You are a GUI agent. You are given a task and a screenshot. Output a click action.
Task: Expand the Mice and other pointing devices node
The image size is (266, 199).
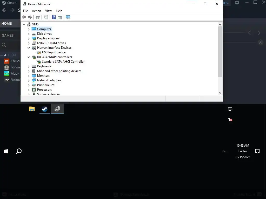[29, 71]
